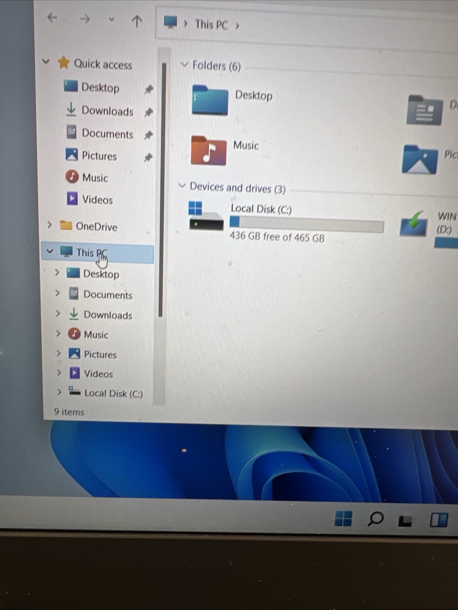This screenshot has height=610, width=458.
Task: Select Music icon under This PC tree
Action: (x=74, y=334)
